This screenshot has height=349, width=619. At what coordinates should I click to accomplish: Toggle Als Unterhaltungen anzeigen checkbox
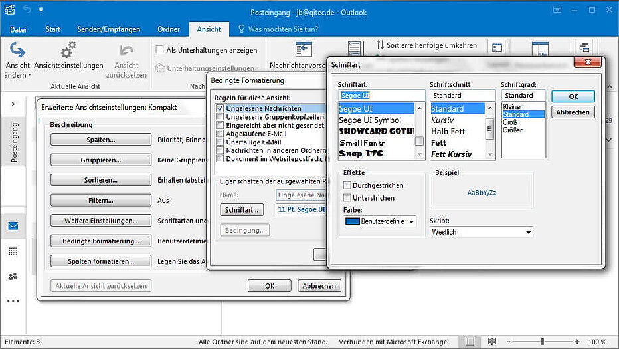point(159,49)
